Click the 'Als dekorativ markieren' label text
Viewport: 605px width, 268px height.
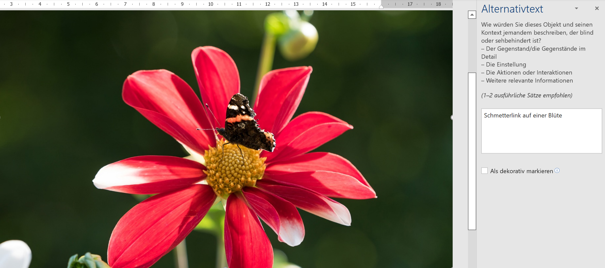[x=521, y=171]
